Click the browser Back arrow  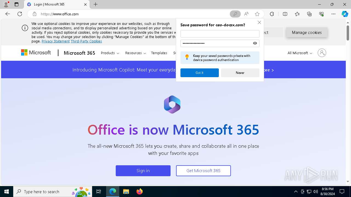coord(8,14)
